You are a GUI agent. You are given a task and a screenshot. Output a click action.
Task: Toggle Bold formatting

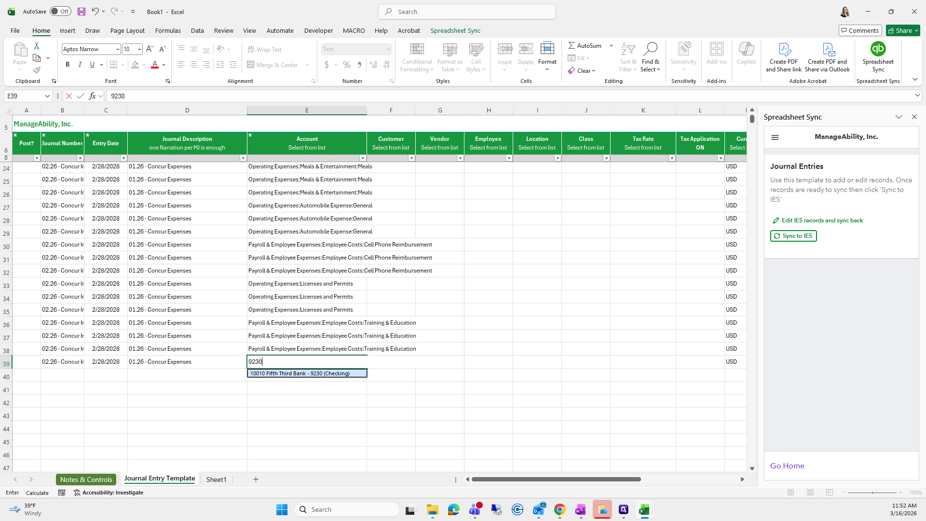[68, 65]
